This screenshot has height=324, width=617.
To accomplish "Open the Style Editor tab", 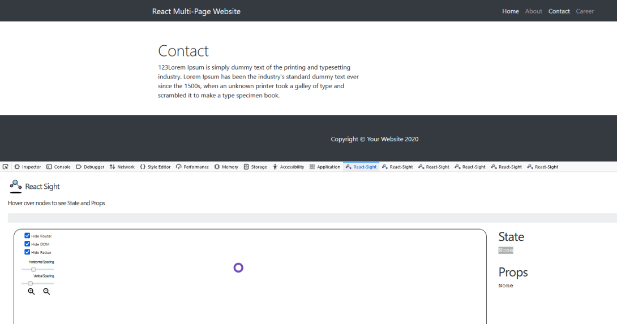I will pyautogui.click(x=155, y=167).
